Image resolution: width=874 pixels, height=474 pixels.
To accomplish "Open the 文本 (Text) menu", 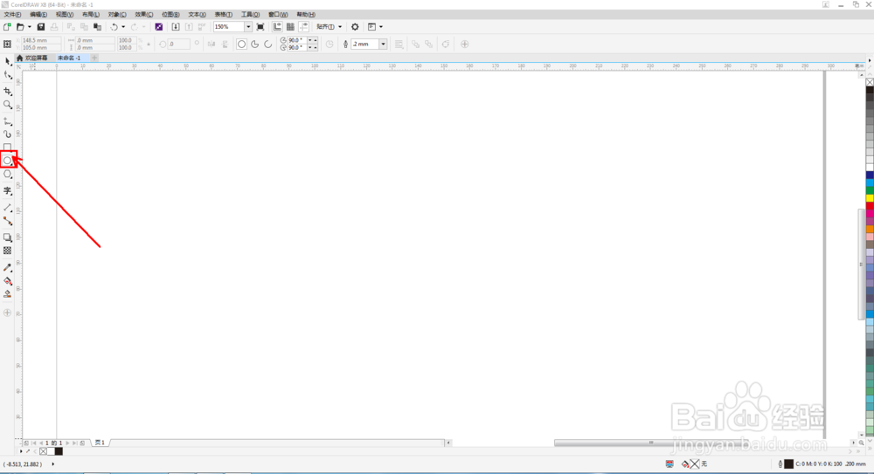I will tap(196, 15).
